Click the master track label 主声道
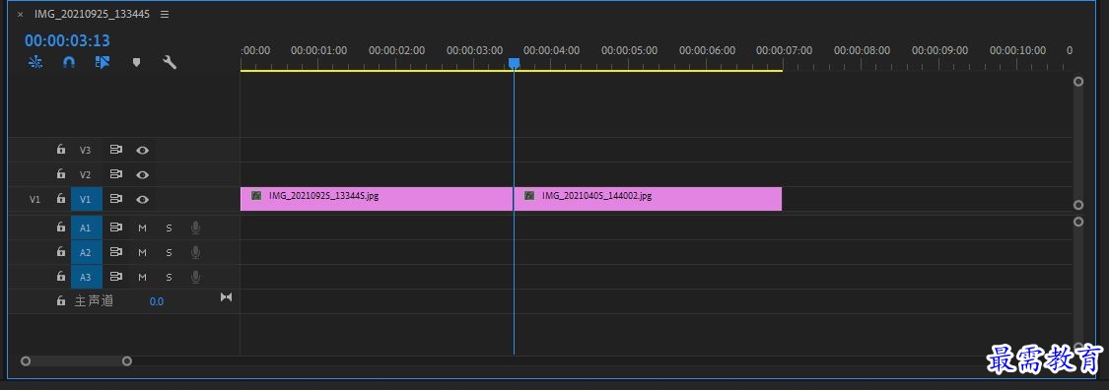The image size is (1109, 390). [x=94, y=301]
